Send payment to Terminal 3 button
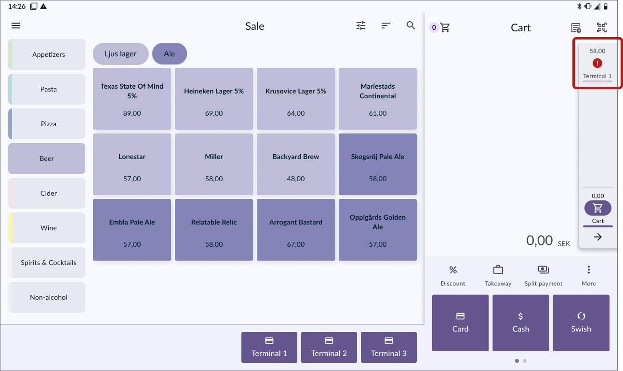623x371 pixels. [x=389, y=347]
